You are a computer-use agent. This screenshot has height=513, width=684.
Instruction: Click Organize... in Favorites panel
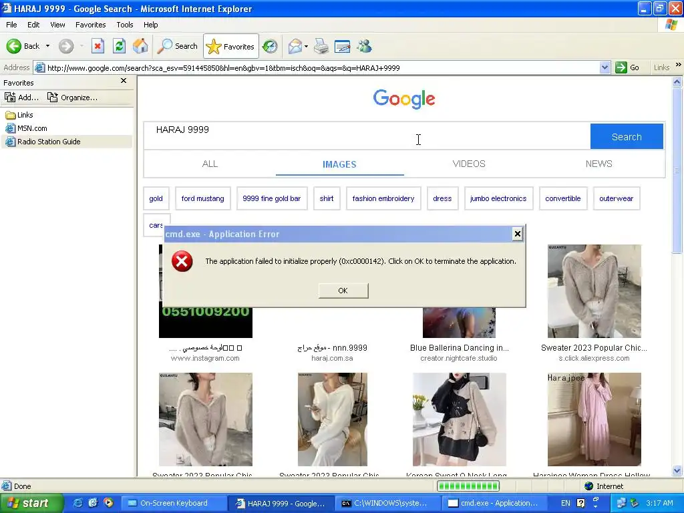pyautogui.click(x=72, y=98)
